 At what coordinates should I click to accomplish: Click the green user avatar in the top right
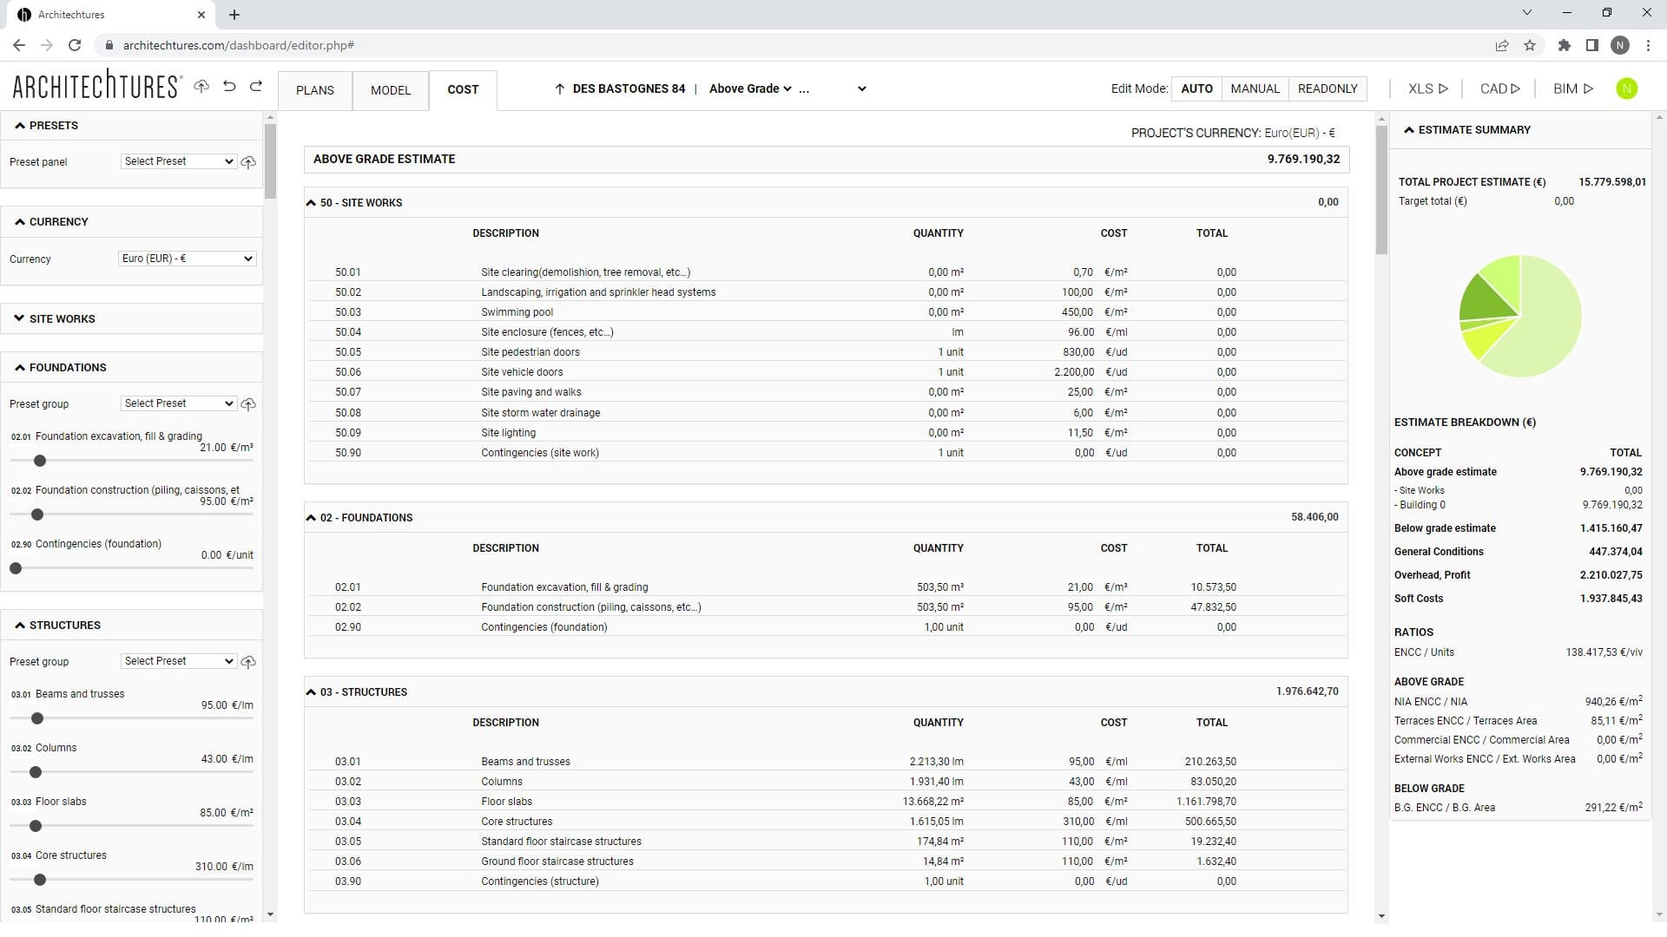1628,88
